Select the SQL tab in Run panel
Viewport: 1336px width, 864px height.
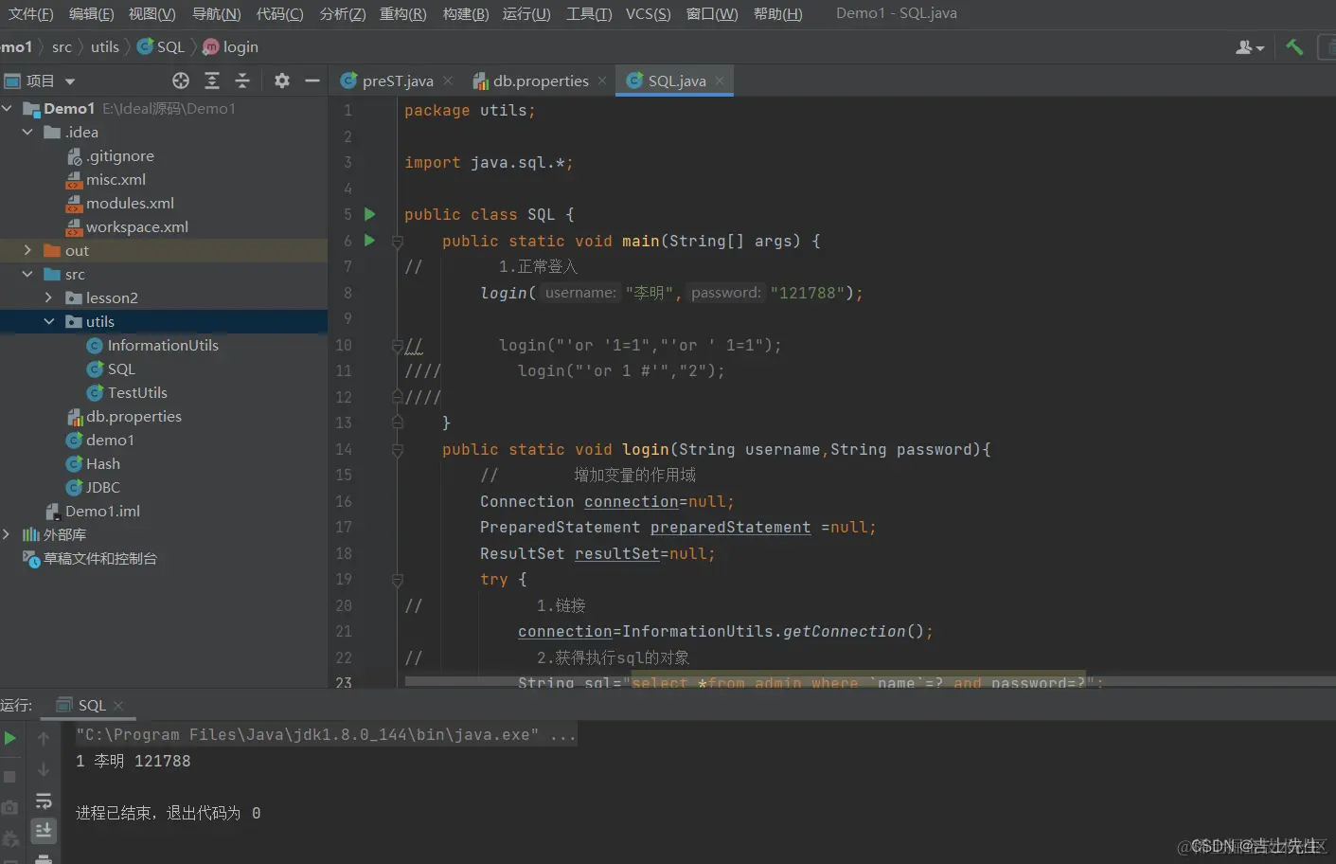[x=91, y=705]
